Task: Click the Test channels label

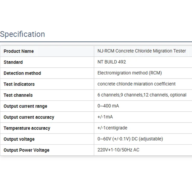Action: coord(18,95)
